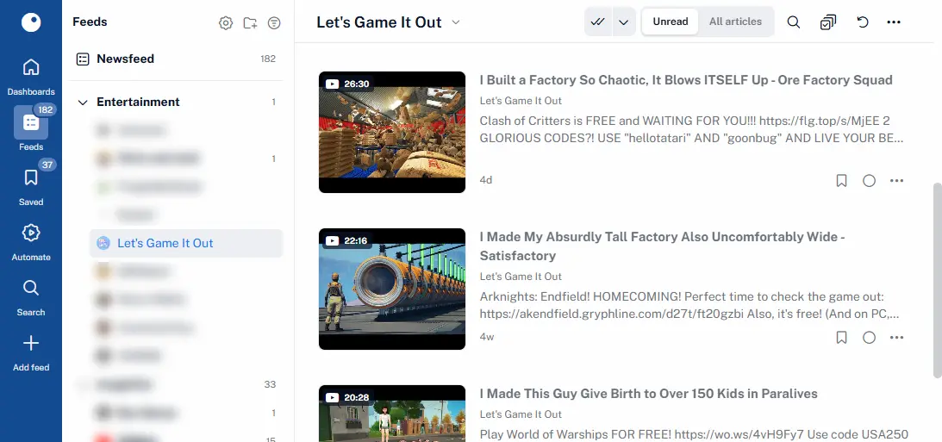Open feeds settings gear icon
This screenshot has height=442, width=942.
click(226, 22)
